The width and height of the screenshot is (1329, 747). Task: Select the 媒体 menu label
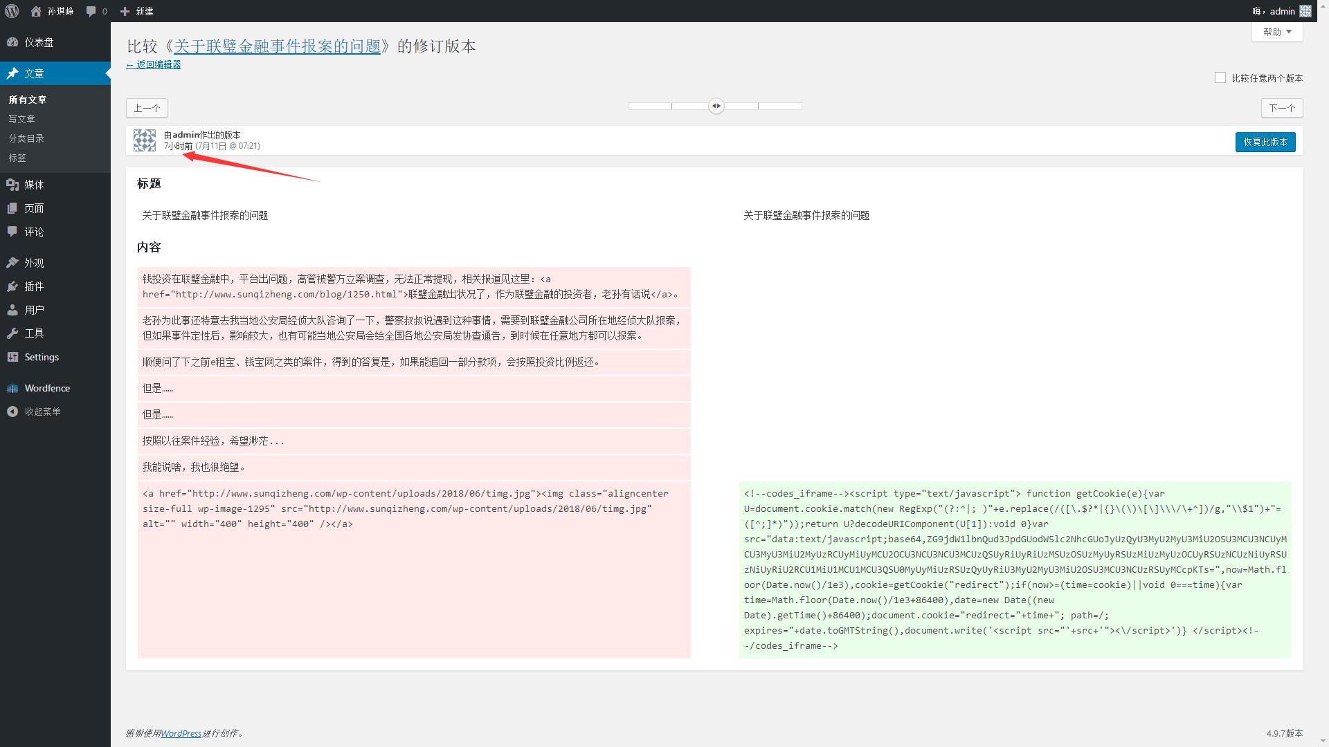[34, 185]
